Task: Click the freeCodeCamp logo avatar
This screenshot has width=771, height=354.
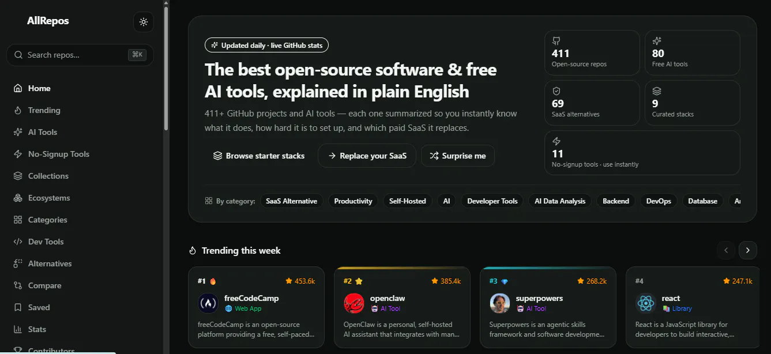Action: pos(208,303)
